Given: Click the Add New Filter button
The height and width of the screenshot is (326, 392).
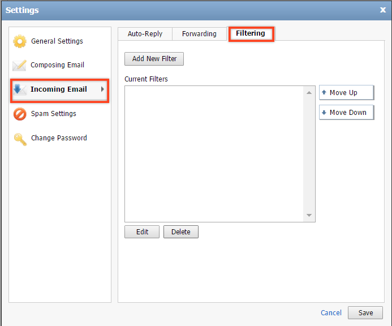Looking at the screenshot, I should tap(154, 59).
